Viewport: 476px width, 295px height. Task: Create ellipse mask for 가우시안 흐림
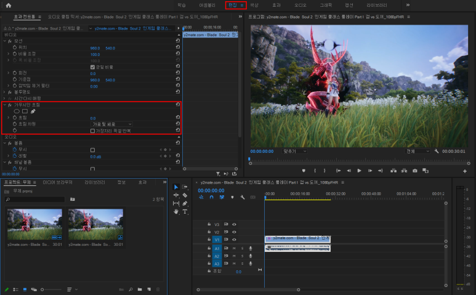(17, 111)
